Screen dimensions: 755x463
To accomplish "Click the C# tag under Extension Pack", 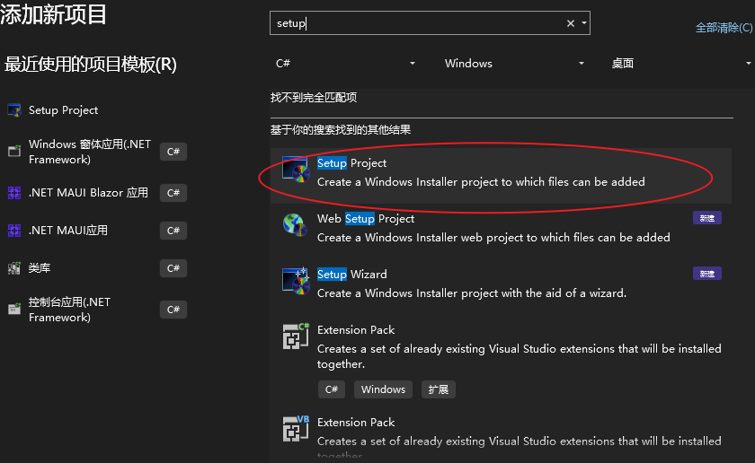I will pos(332,389).
